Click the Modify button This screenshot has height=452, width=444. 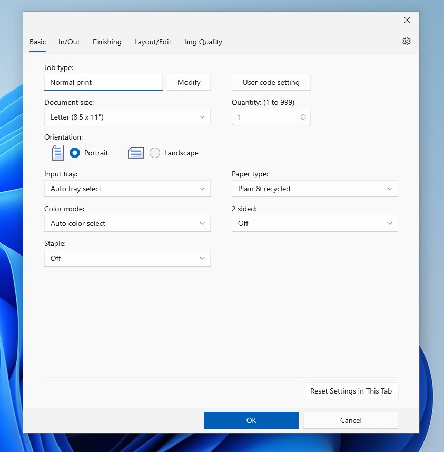(189, 82)
